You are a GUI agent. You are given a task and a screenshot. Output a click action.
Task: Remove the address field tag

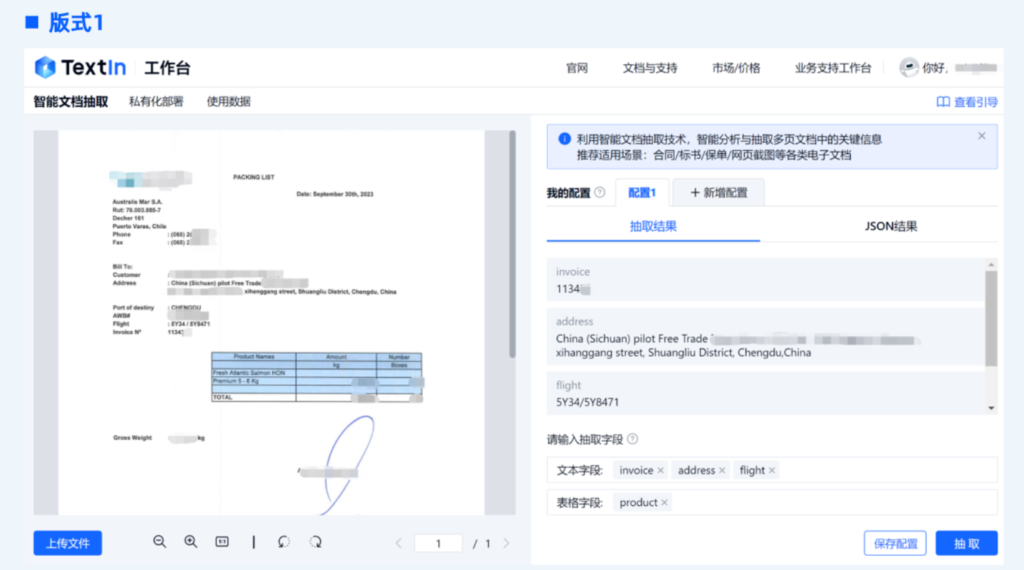point(722,470)
